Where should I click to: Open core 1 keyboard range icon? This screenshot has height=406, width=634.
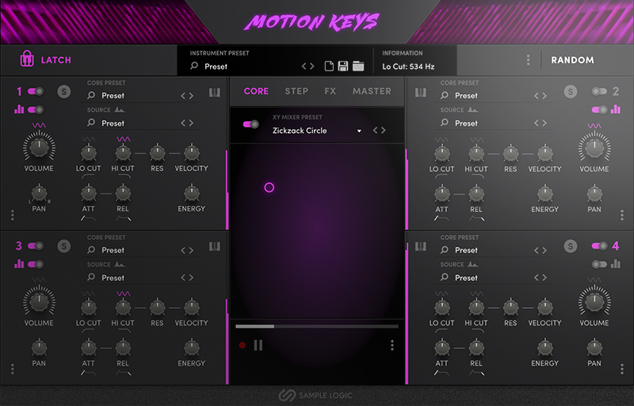[215, 93]
